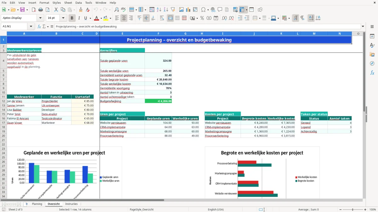The image size is (378, 212).
Task: Click the zoom in plus button
Action: pos(365,209)
